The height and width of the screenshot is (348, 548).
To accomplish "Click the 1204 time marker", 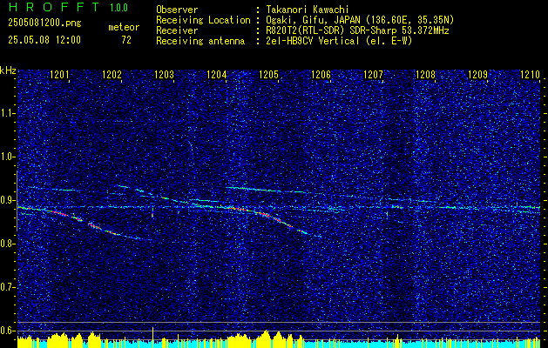I will click(x=217, y=74).
